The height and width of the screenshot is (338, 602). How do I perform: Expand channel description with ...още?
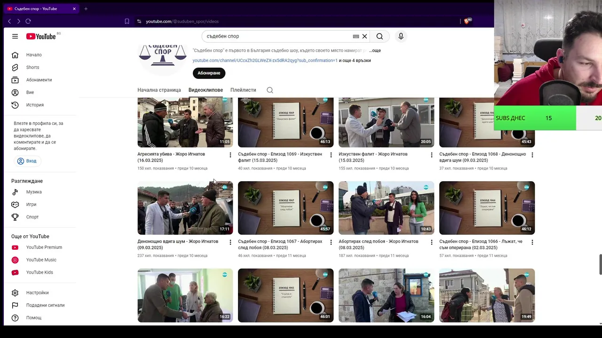375,51
